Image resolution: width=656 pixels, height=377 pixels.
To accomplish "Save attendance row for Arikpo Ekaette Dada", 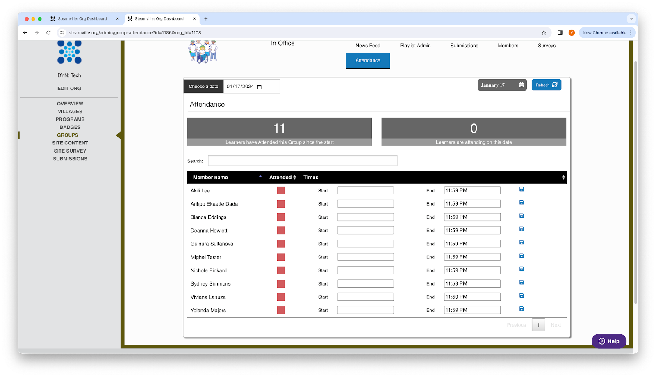I will 522,202.
